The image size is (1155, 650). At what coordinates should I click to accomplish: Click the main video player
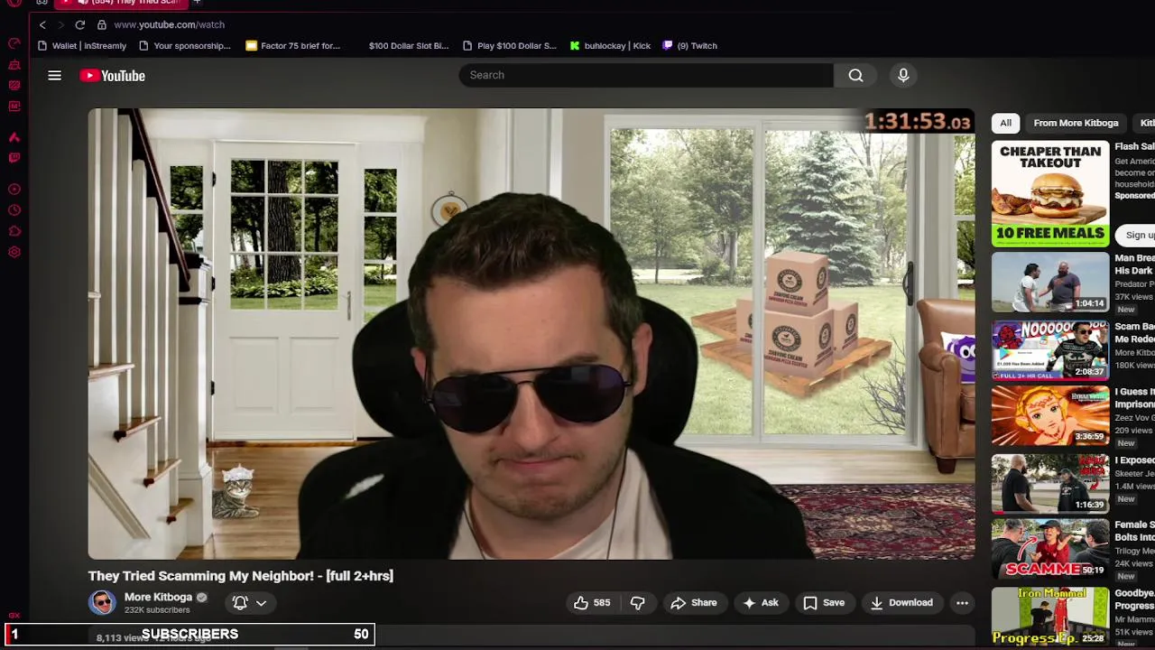coord(531,334)
